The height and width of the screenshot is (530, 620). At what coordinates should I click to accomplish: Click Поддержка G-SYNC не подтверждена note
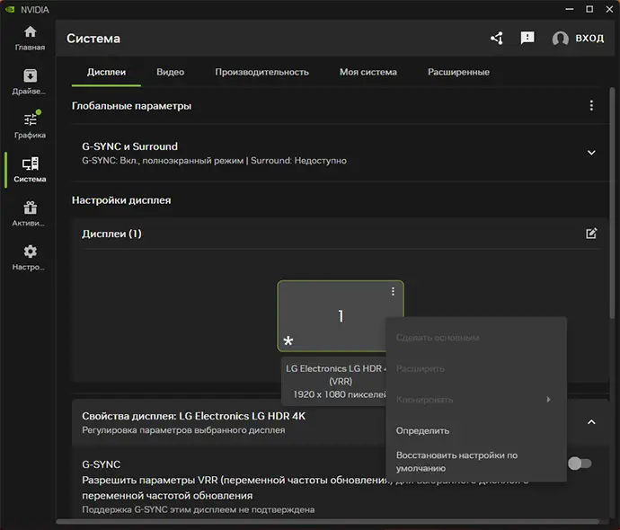click(x=198, y=510)
